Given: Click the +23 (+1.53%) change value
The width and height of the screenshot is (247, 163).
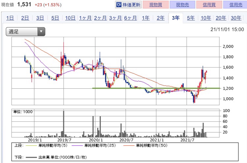Looking at the screenshot, I should coord(48,5).
